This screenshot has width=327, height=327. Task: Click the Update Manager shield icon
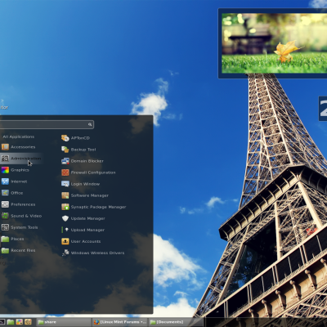click(65, 218)
